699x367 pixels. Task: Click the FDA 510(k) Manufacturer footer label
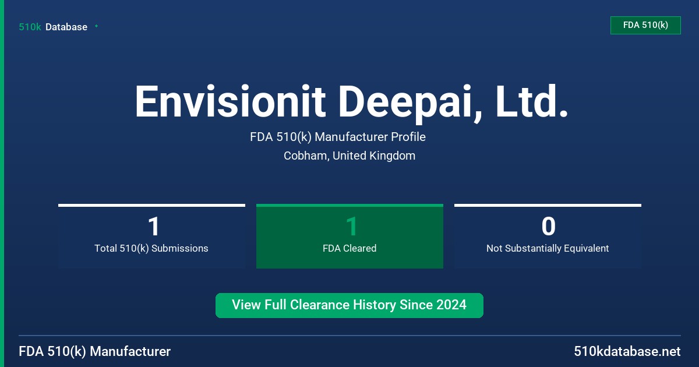(x=95, y=352)
